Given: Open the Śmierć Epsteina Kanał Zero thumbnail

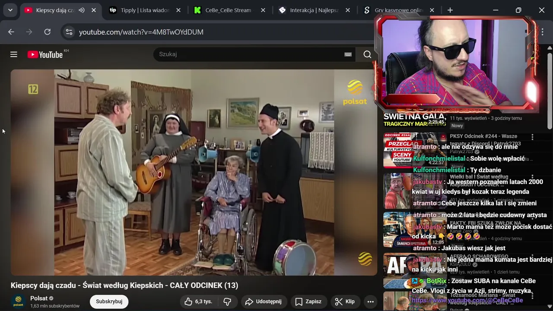Looking at the screenshot, I should point(415,229).
